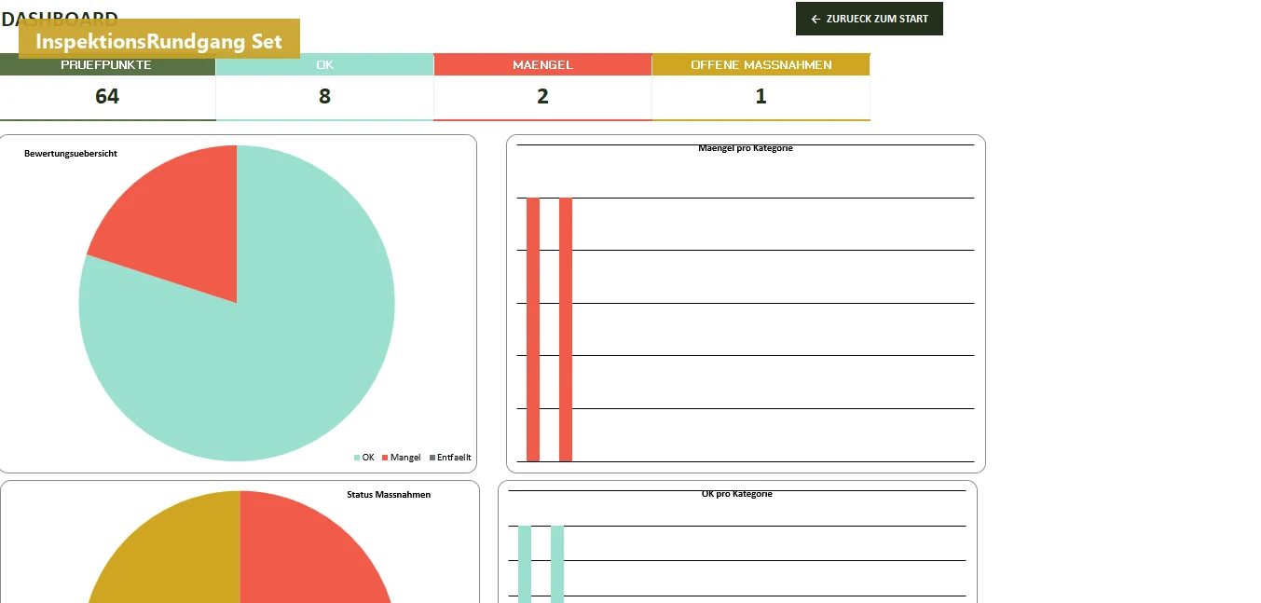Click the OK legend color swatch
The width and height of the screenshot is (1261, 603).
point(357,458)
